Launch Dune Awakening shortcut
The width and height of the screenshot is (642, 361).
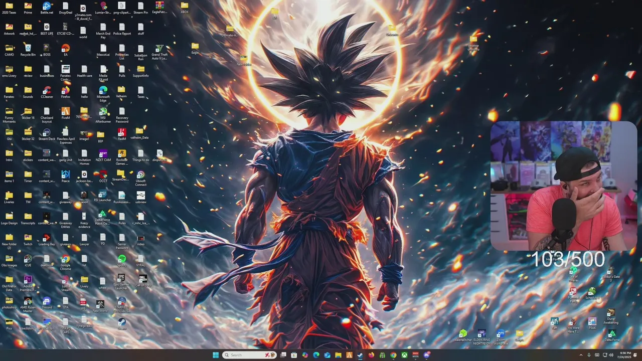611,317
